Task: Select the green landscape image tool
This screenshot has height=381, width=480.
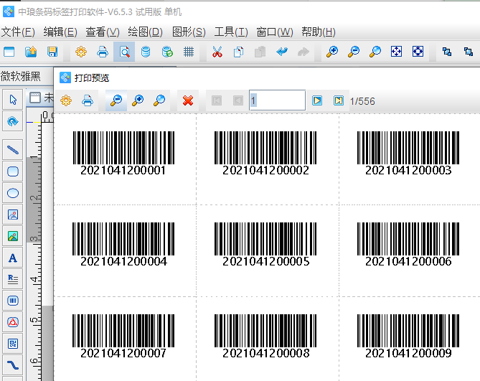Action: 12,236
